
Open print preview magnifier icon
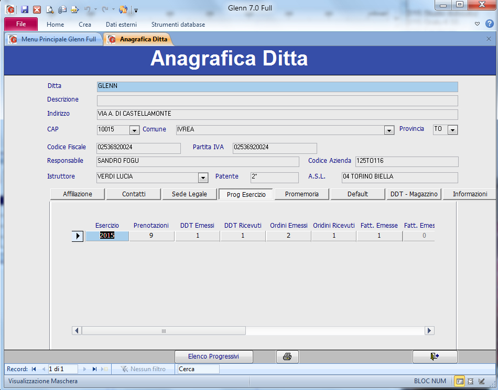click(50, 9)
